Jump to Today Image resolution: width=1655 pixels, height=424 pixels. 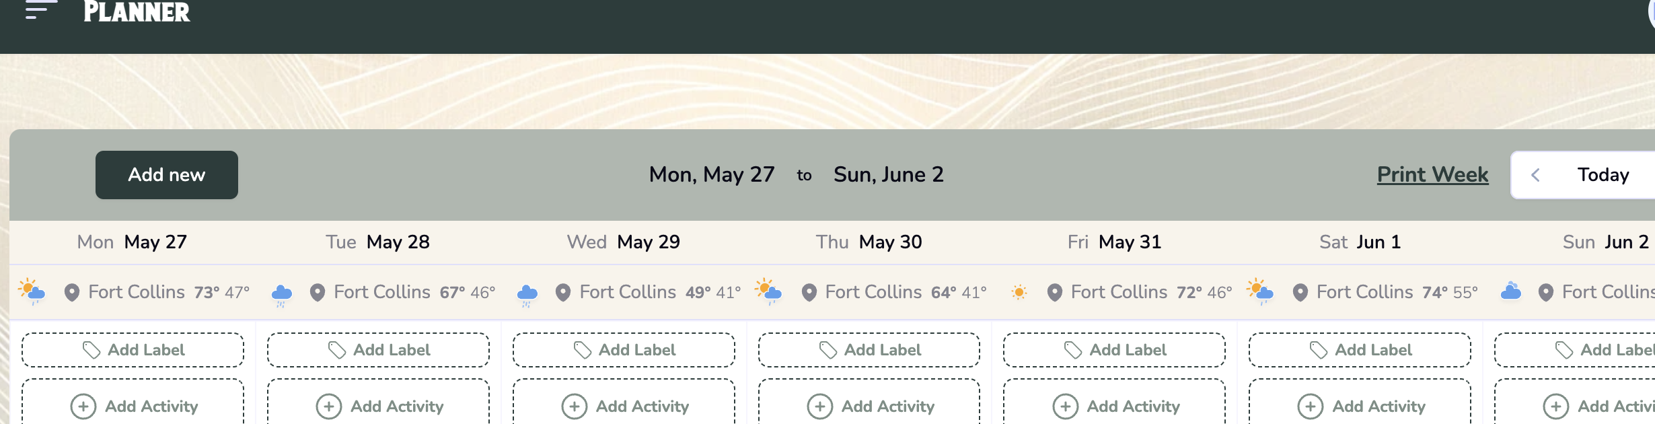click(1603, 175)
